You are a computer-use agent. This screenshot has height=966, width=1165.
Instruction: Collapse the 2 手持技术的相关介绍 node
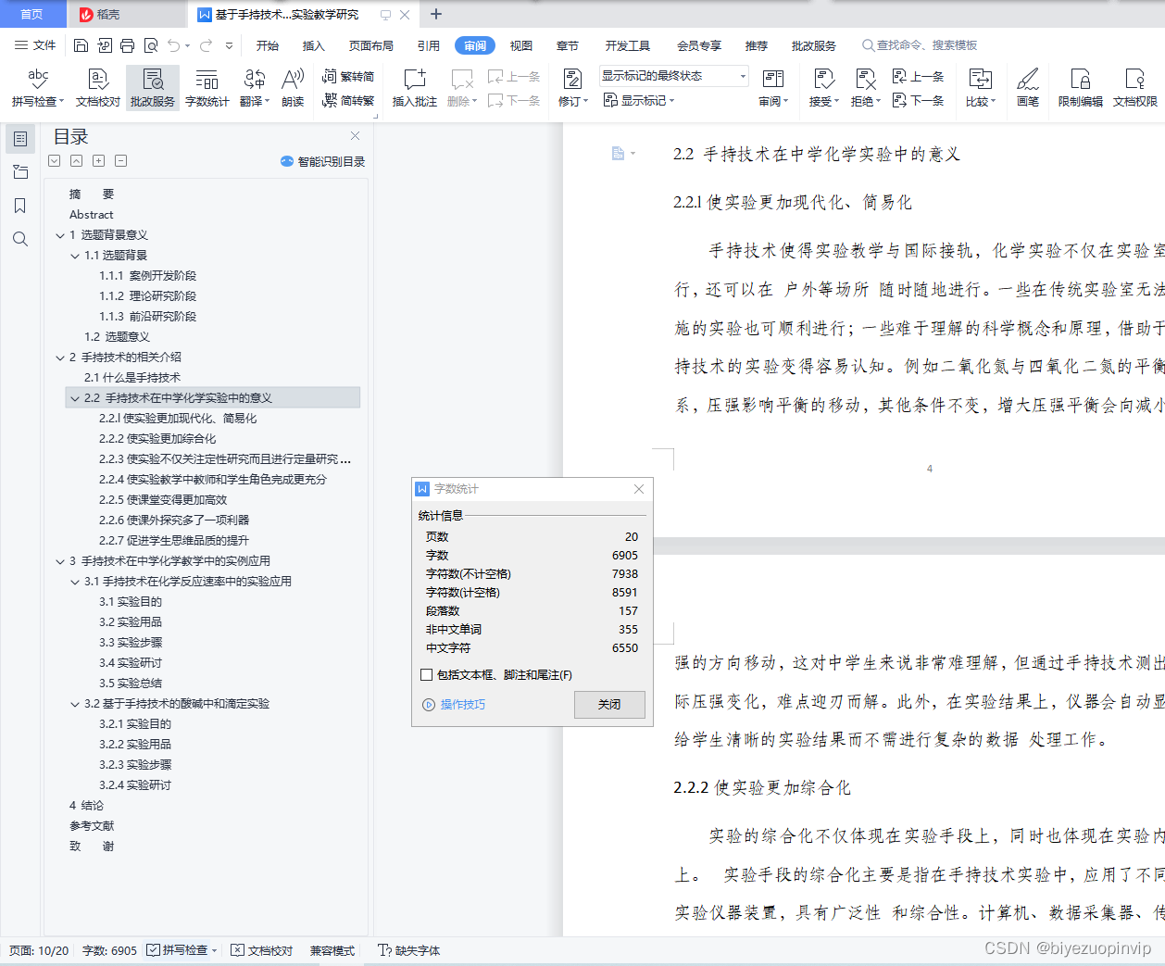point(60,358)
